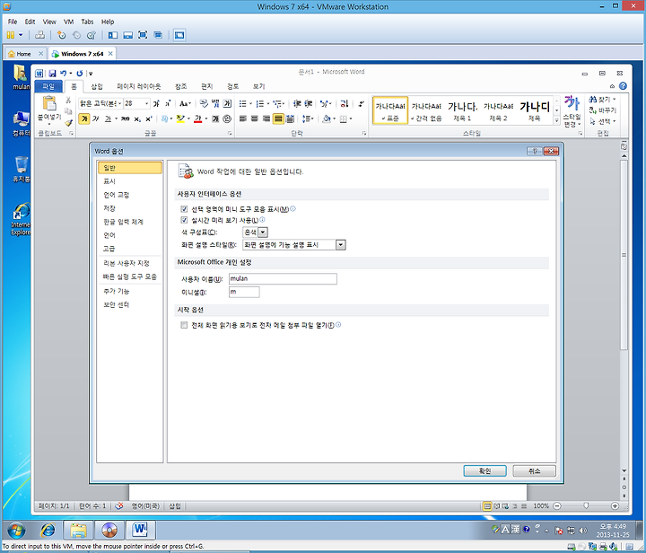Apply the No Spacing style
Viewport: 646px width, 553px height.
click(426, 110)
